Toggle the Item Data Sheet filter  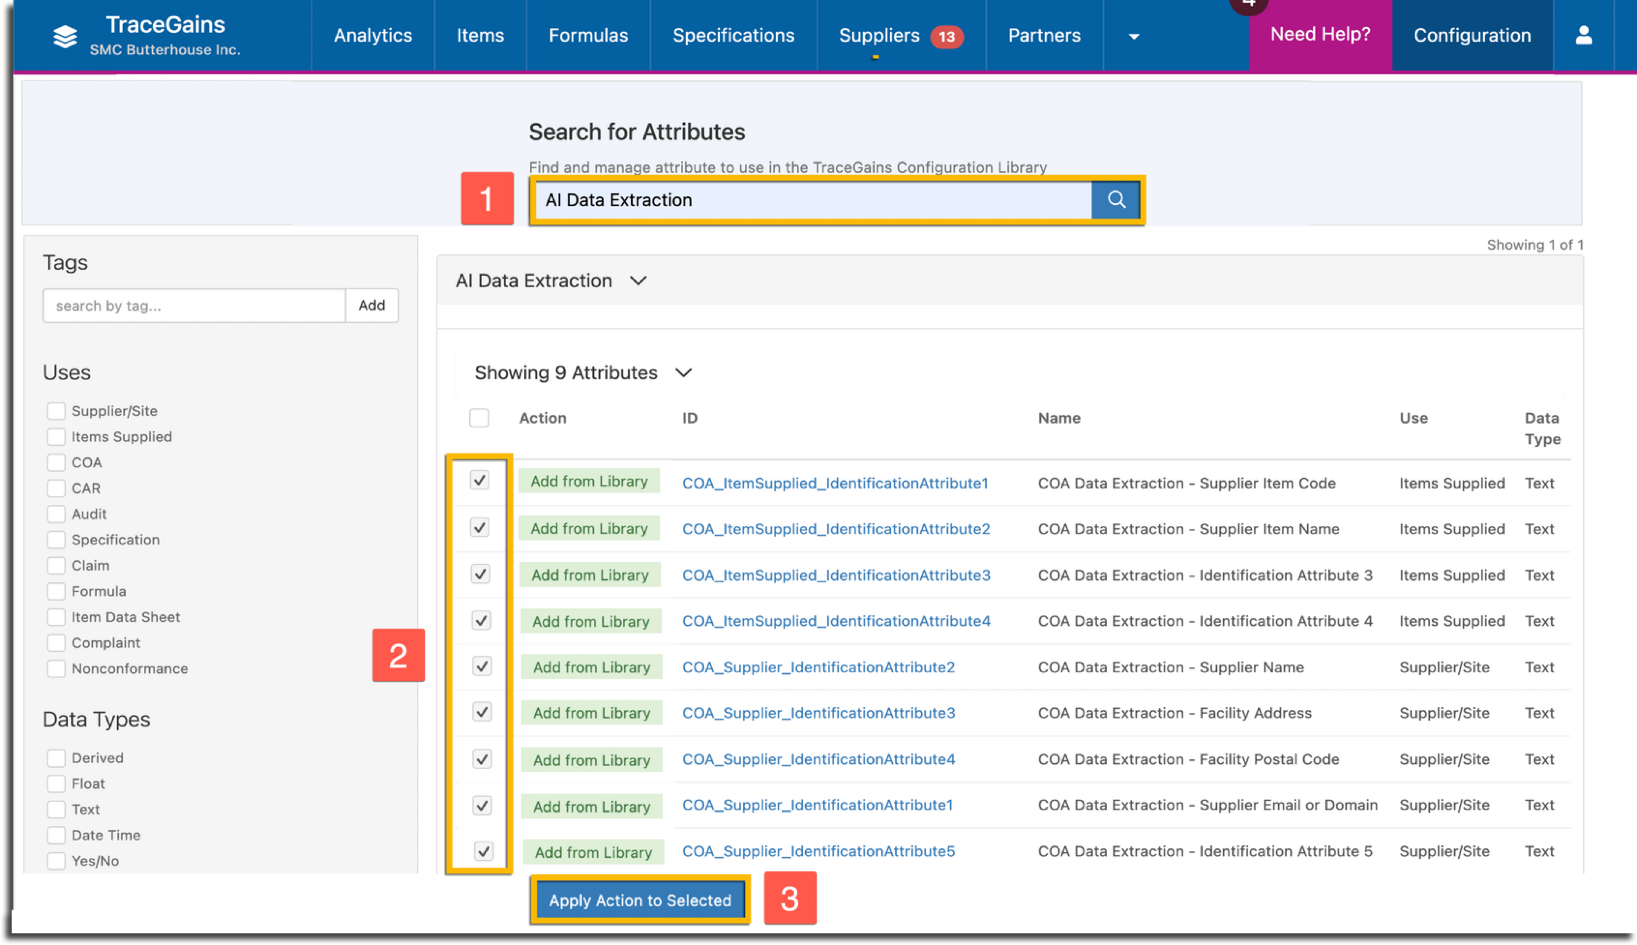point(56,616)
